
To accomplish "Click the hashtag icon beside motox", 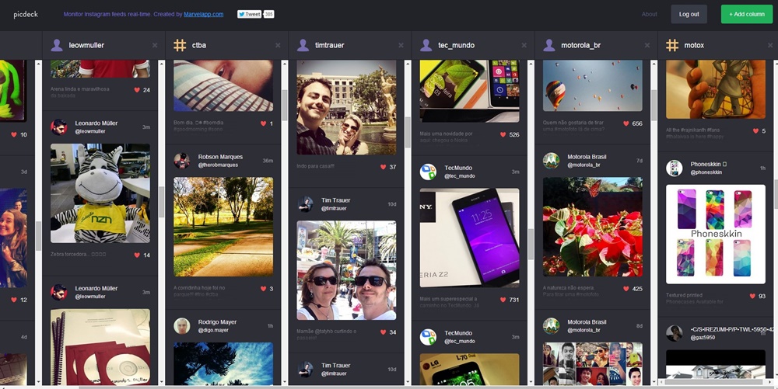I will coord(672,45).
